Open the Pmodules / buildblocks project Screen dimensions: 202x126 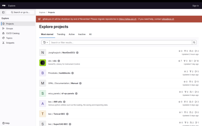[x=59, y=73]
